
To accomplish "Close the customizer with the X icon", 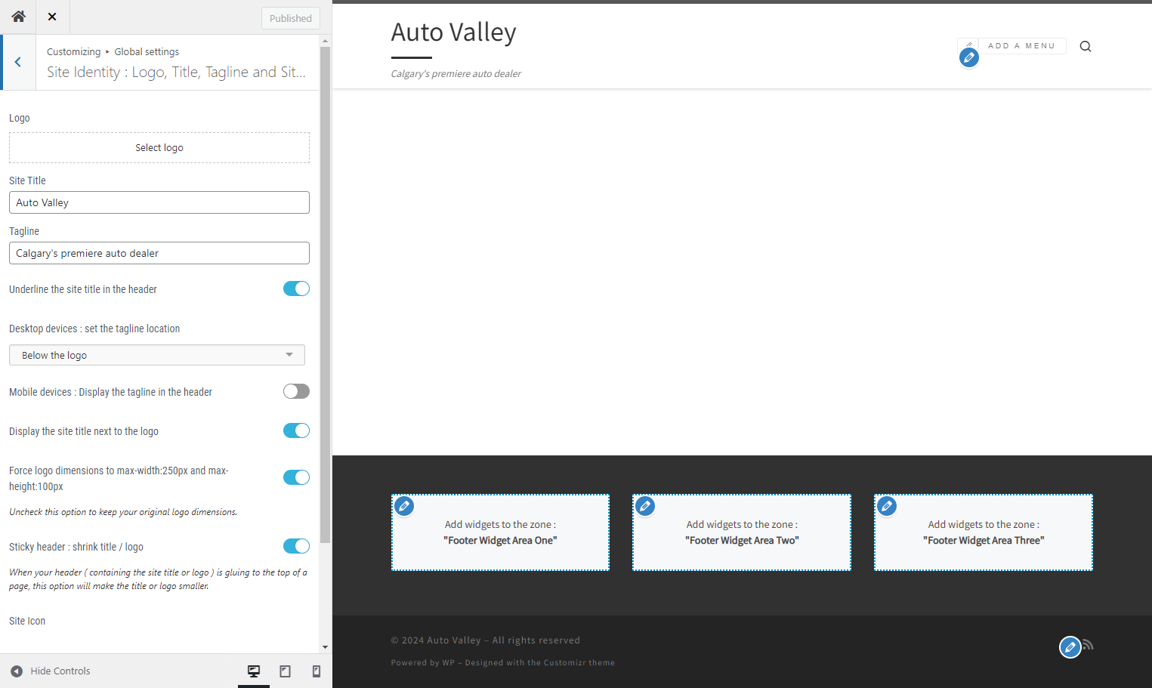I will click(x=52, y=17).
